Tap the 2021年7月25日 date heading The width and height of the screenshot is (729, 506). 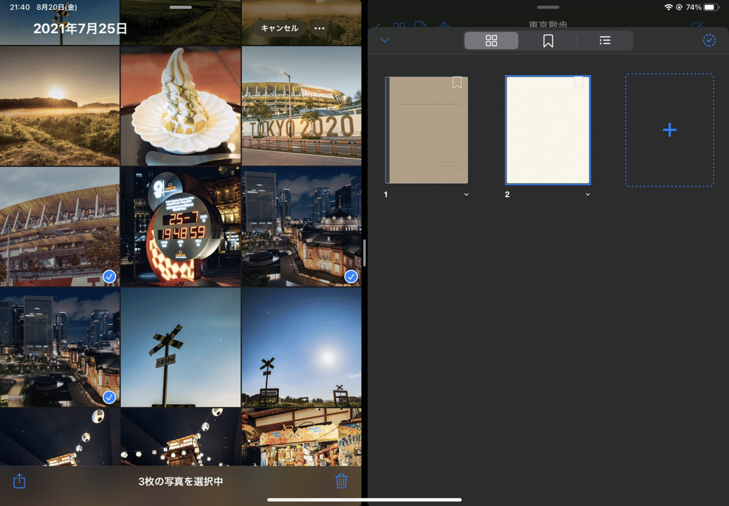pos(80,28)
